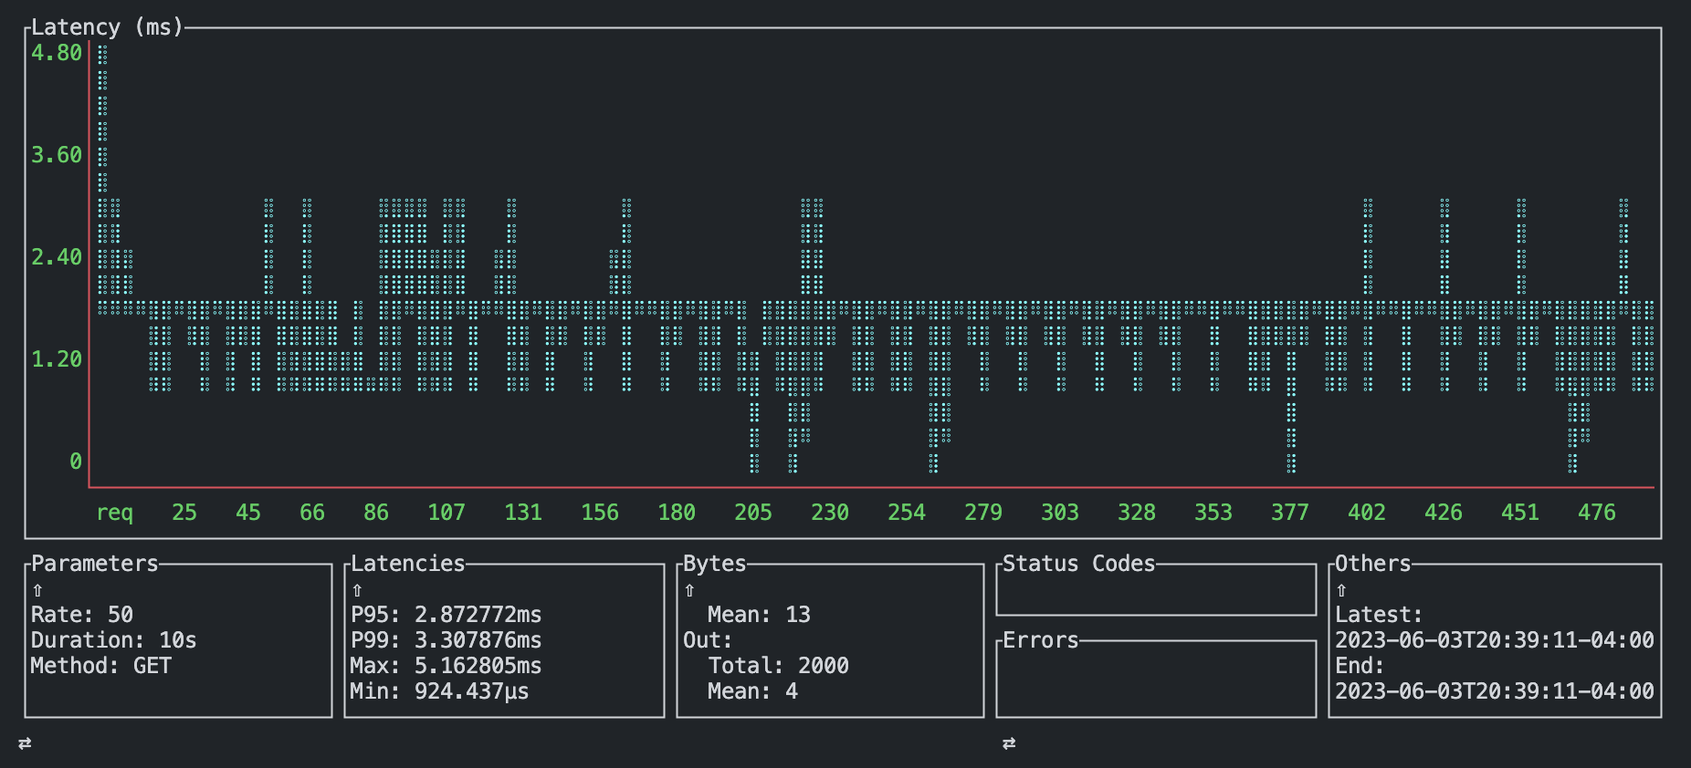The width and height of the screenshot is (1691, 768).
Task: Click the x-axis tick label 86
Action: click(x=376, y=513)
